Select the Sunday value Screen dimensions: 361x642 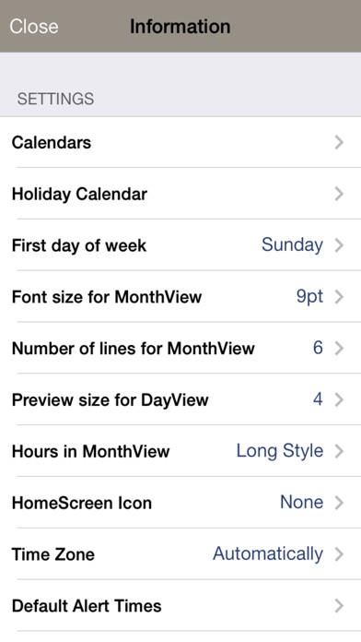(x=292, y=245)
